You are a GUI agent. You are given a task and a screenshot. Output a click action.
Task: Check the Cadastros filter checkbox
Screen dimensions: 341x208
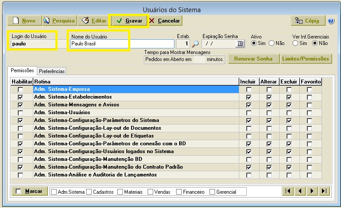pos(89,192)
